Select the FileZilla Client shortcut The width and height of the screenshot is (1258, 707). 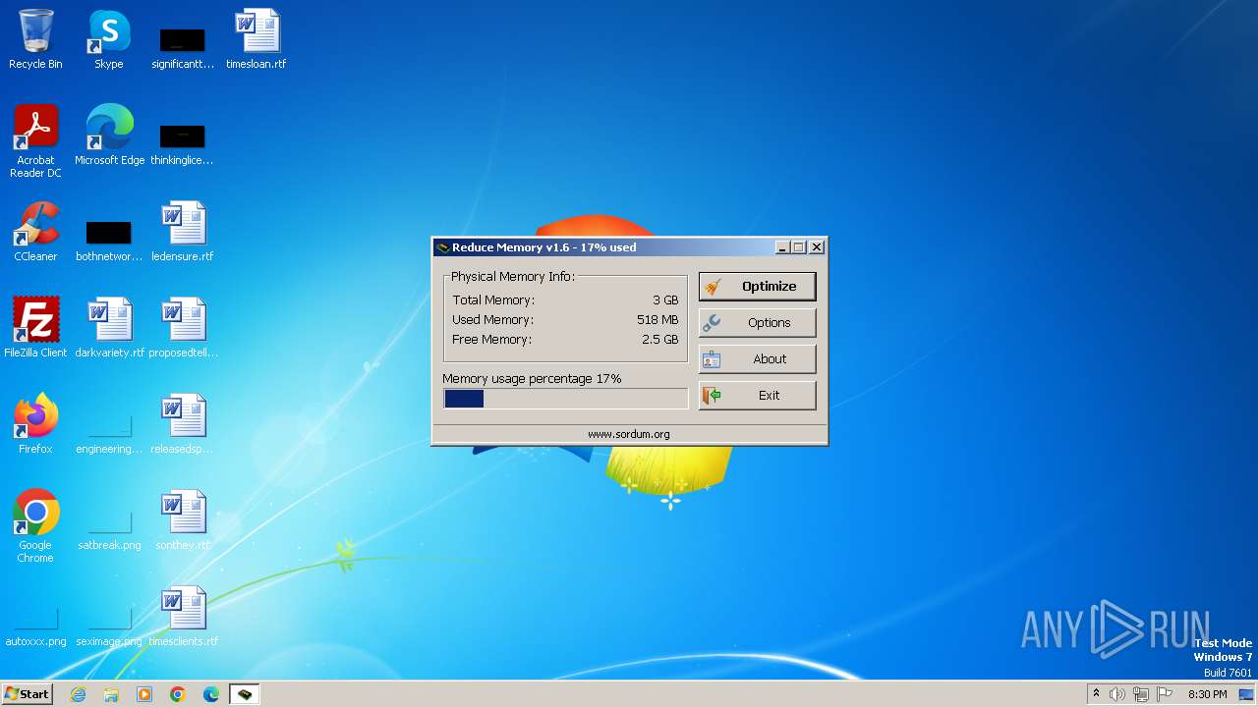pos(35,328)
